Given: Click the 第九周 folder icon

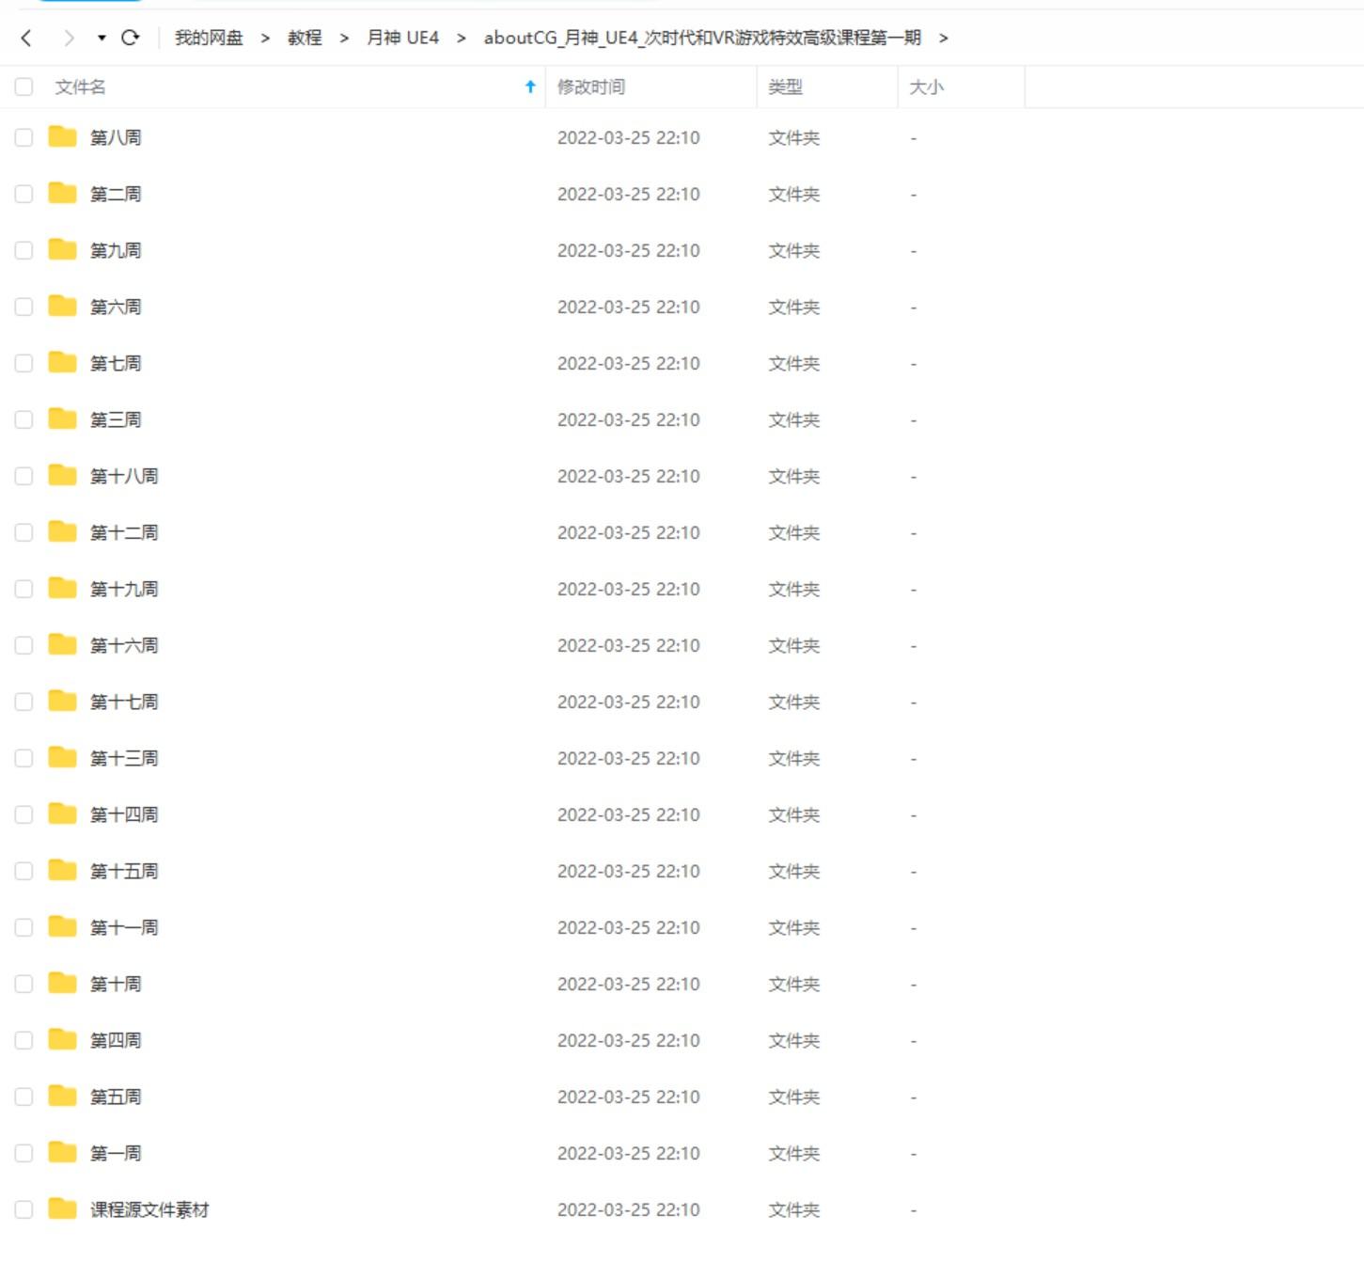Looking at the screenshot, I should click(x=62, y=249).
